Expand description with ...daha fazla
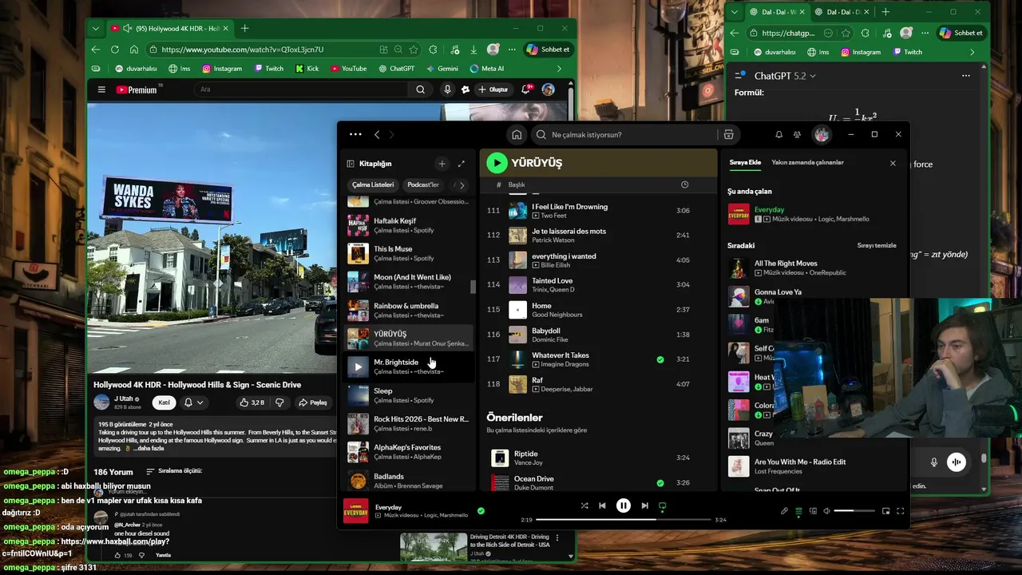The image size is (1022, 575). [147, 448]
